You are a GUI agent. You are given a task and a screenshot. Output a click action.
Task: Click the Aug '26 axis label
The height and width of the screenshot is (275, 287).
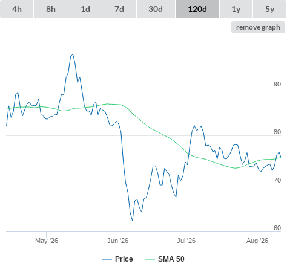coord(257,241)
